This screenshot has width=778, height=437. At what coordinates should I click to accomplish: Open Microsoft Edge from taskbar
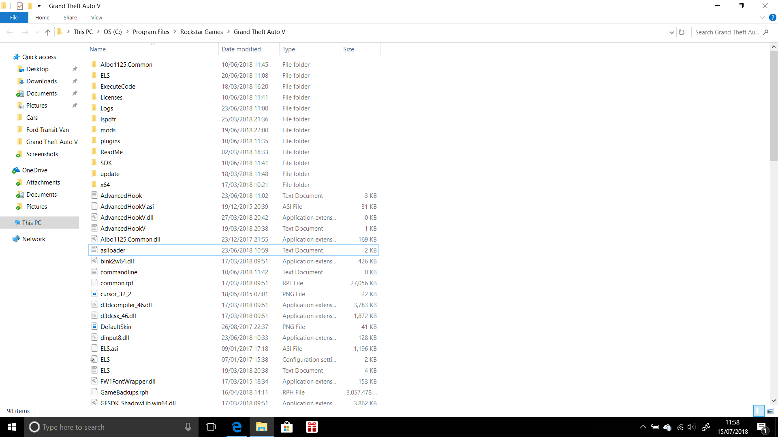click(x=237, y=427)
